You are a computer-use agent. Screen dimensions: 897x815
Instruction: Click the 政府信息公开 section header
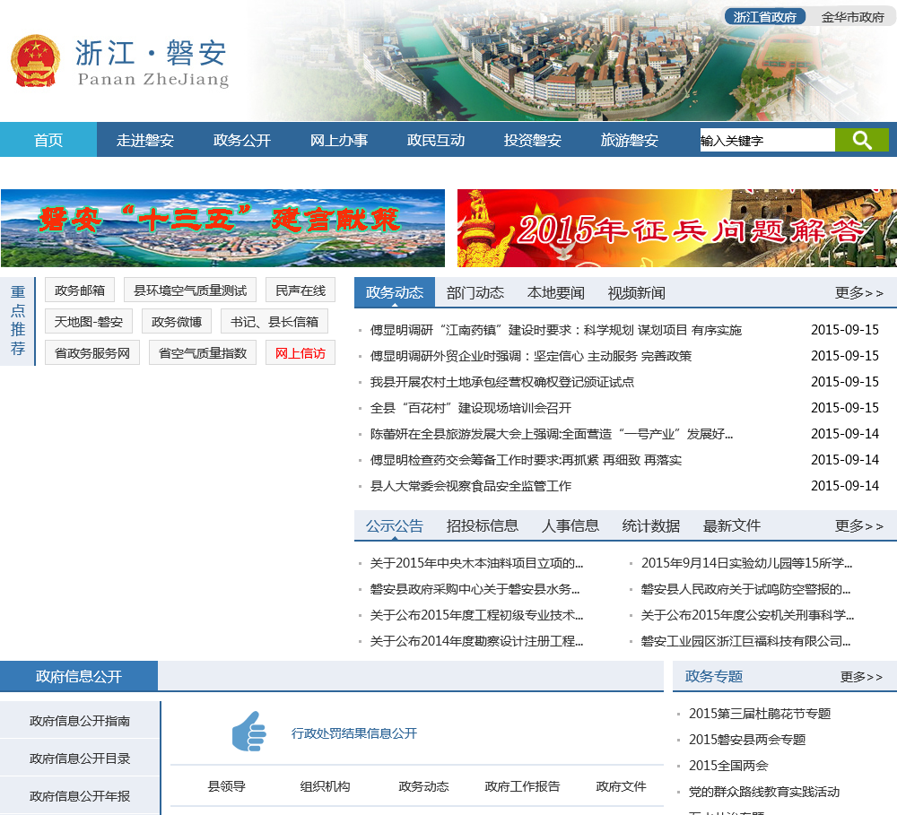tap(79, 677)
